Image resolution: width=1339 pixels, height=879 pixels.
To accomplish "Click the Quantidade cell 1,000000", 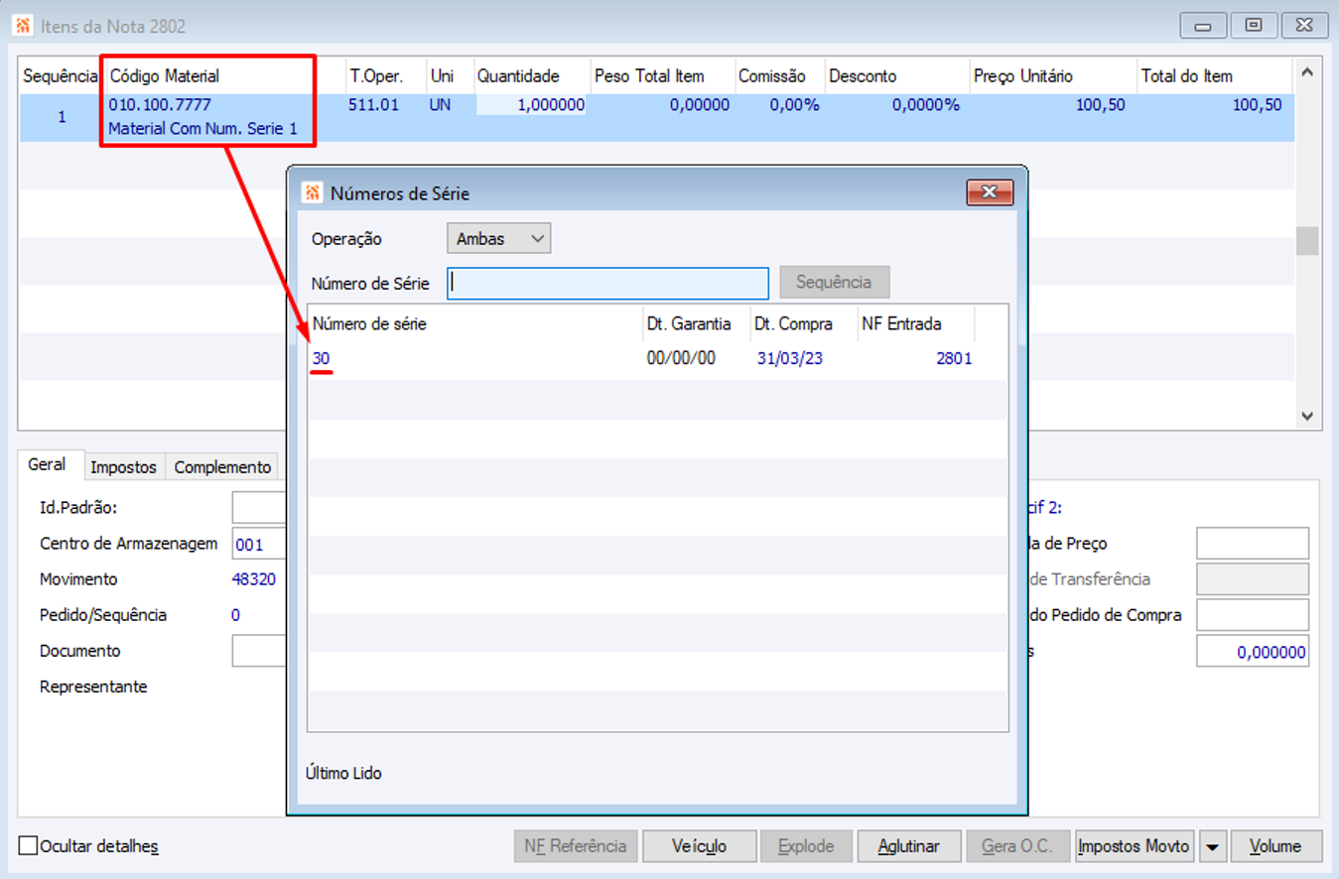I will [x=531, y=105].
